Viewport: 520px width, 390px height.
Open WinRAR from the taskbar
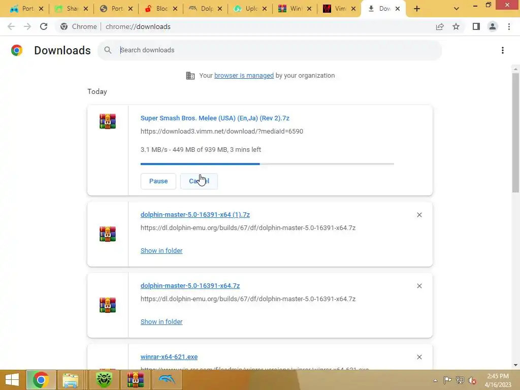coord(135,380)
